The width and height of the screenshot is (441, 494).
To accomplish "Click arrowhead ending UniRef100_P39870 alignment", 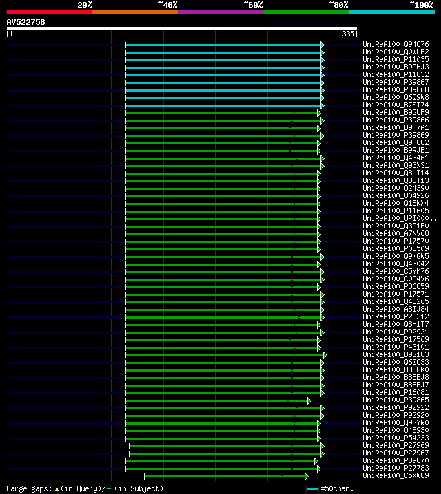I will pyautogui.click(x=316, y=461).
